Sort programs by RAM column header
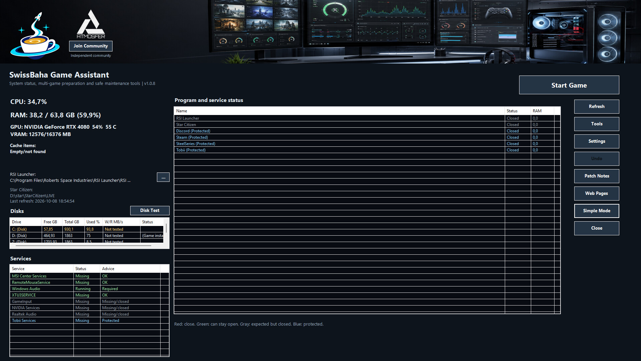Image resolution: width=641 pixels, height=361 pixels. (542, 111)
